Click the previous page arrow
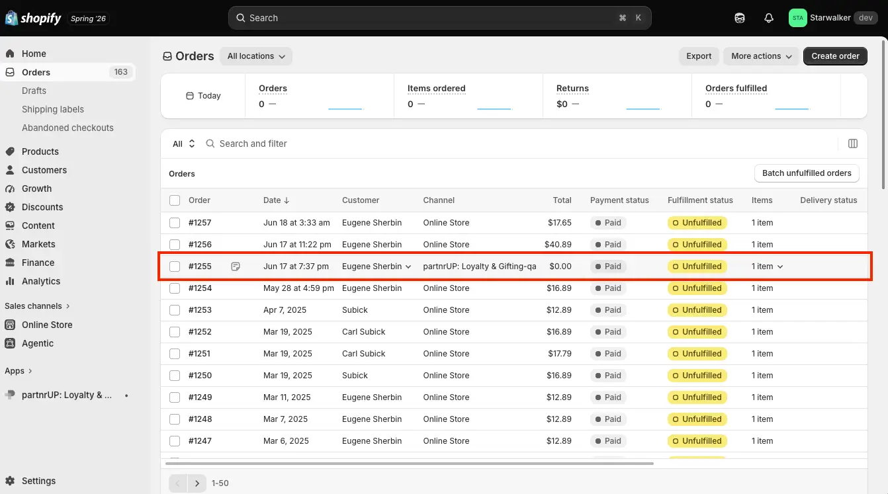 pos(178,483)
